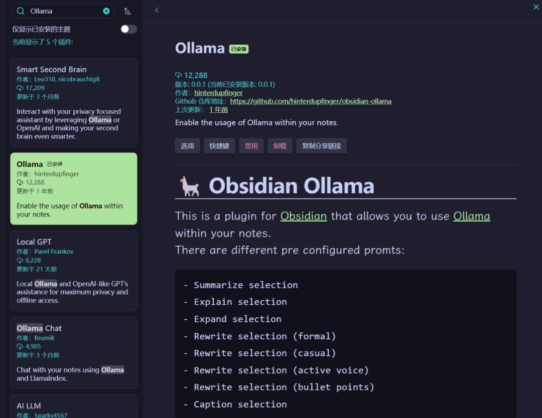Image resolution: width=542 pixels, height=418 pixels.
Task: Open the GitHub obsidian-ollama repository link
Action: 311,101
